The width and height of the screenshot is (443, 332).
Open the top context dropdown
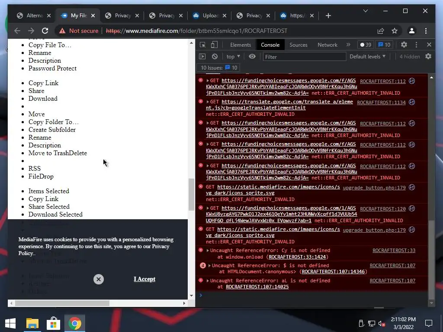tap(233, 57)
